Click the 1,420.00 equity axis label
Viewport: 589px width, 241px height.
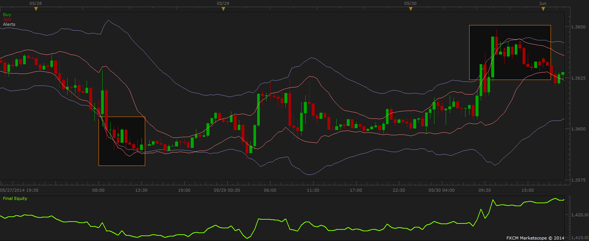point(580,215)
